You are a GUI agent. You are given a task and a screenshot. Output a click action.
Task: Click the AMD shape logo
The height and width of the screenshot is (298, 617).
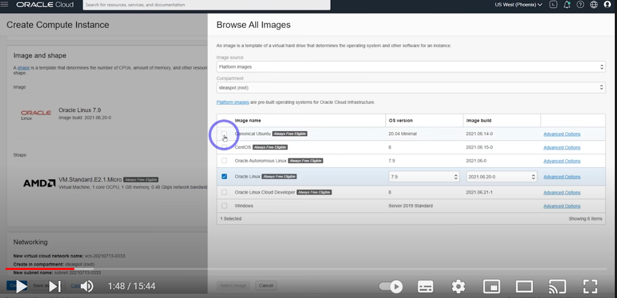coord(40,183)
